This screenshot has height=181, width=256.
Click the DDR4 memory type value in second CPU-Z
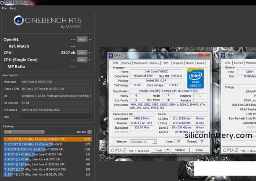250,72
